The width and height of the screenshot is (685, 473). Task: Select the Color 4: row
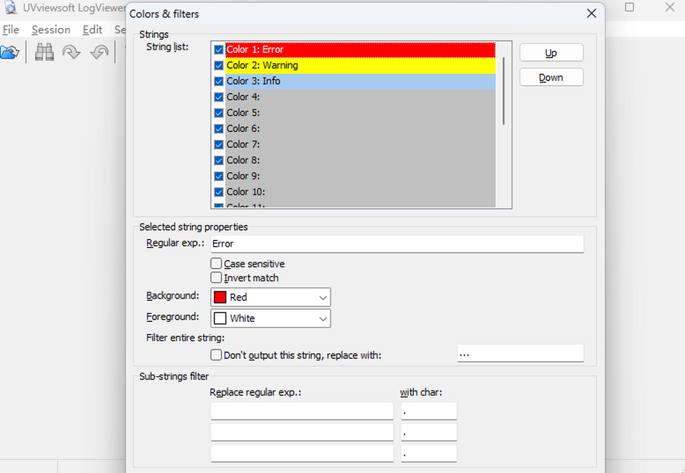click(x=360, y=97)
